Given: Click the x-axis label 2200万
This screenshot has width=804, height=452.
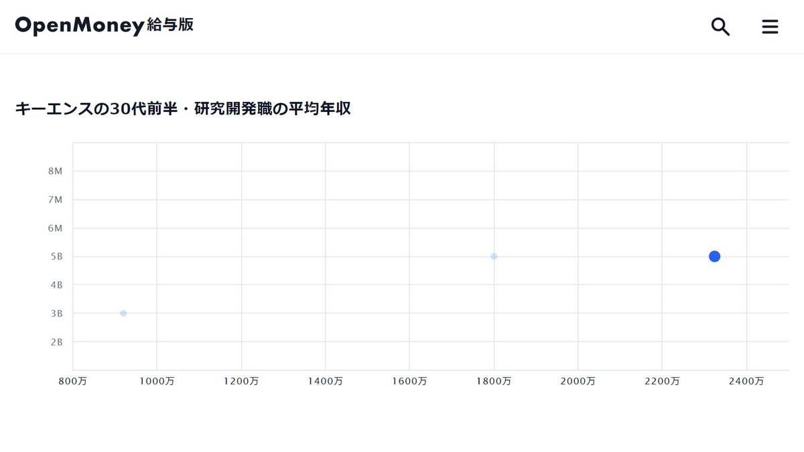Looking at the screenshot, I should 662,381.
